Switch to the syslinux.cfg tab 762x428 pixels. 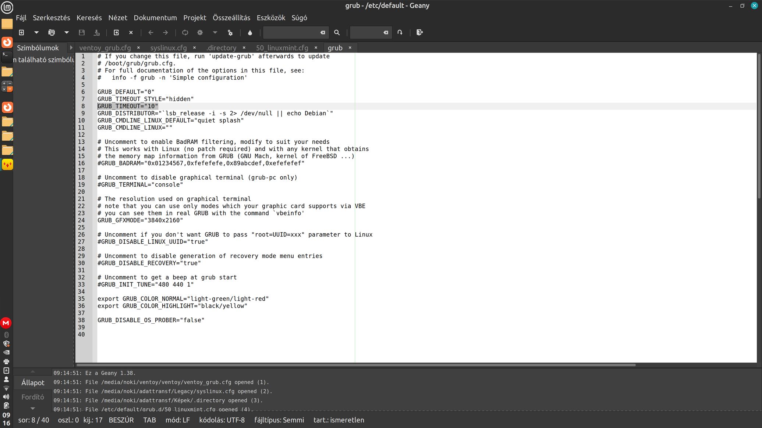169,48
